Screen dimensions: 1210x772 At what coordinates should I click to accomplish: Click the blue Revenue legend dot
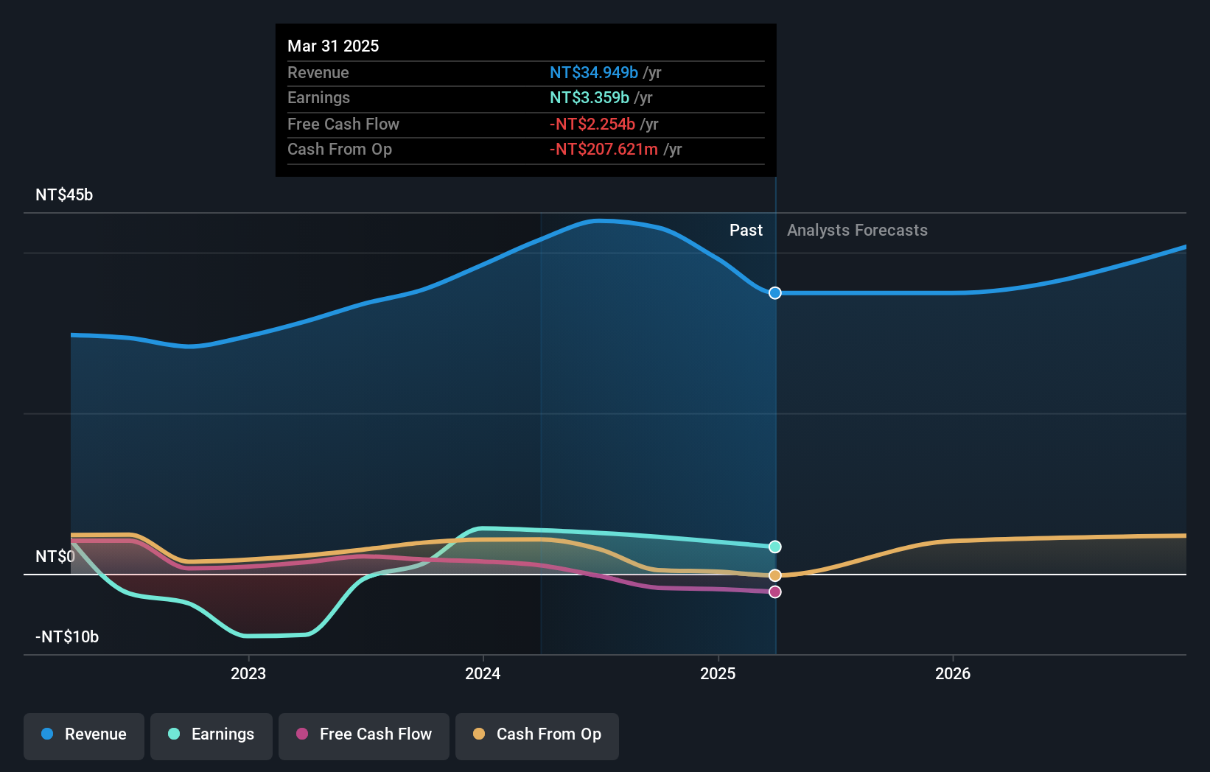click(47, 734)
